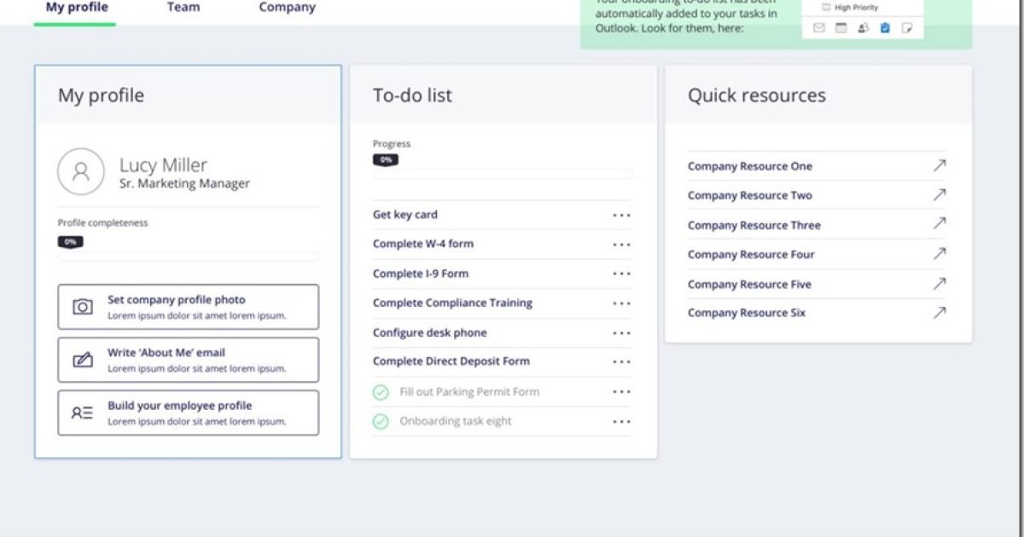Expand options for Configure desk phone
Viewport: 1024px width, 537px height.
(x=621, y=333)
